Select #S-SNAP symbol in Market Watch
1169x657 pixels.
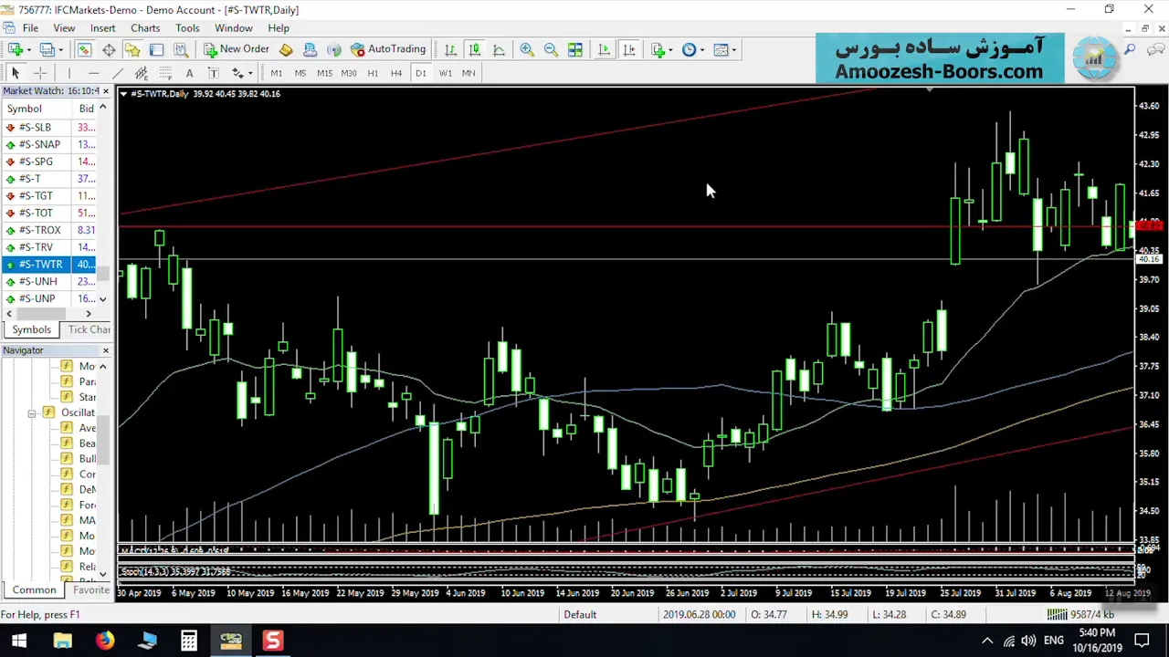click(x=39, y=144)
